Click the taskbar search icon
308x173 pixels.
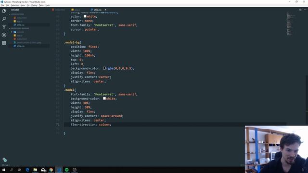12,170
